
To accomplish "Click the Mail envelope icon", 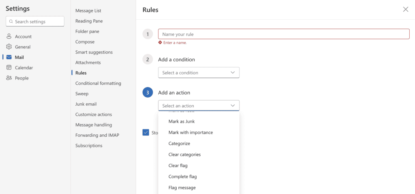I will (x=9, y=57).
